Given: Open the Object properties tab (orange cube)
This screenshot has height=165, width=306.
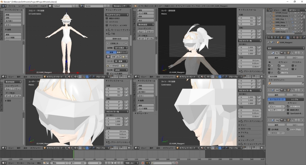Looking at the screenshot, I should click(281, 37).
